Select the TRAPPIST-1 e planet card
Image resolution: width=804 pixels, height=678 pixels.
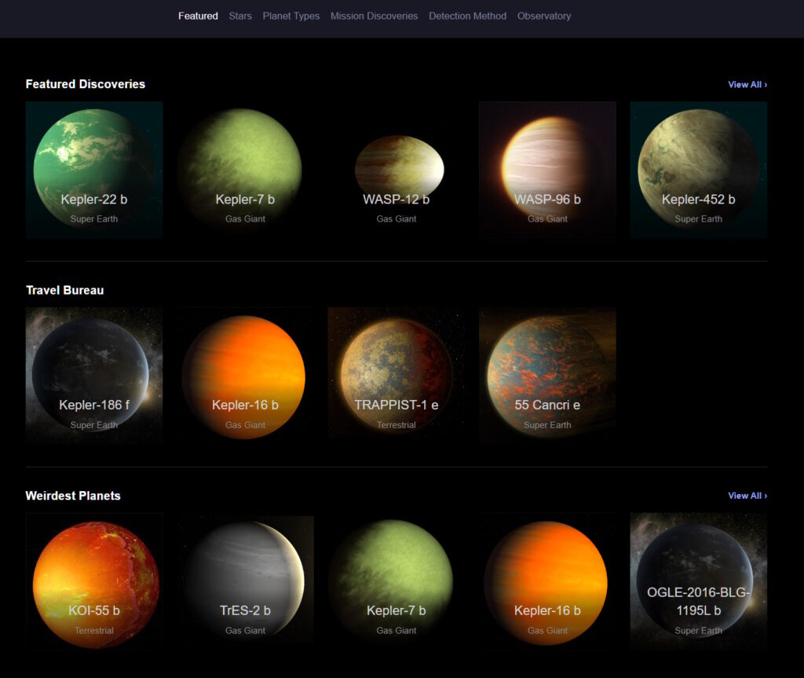point(397,376)
